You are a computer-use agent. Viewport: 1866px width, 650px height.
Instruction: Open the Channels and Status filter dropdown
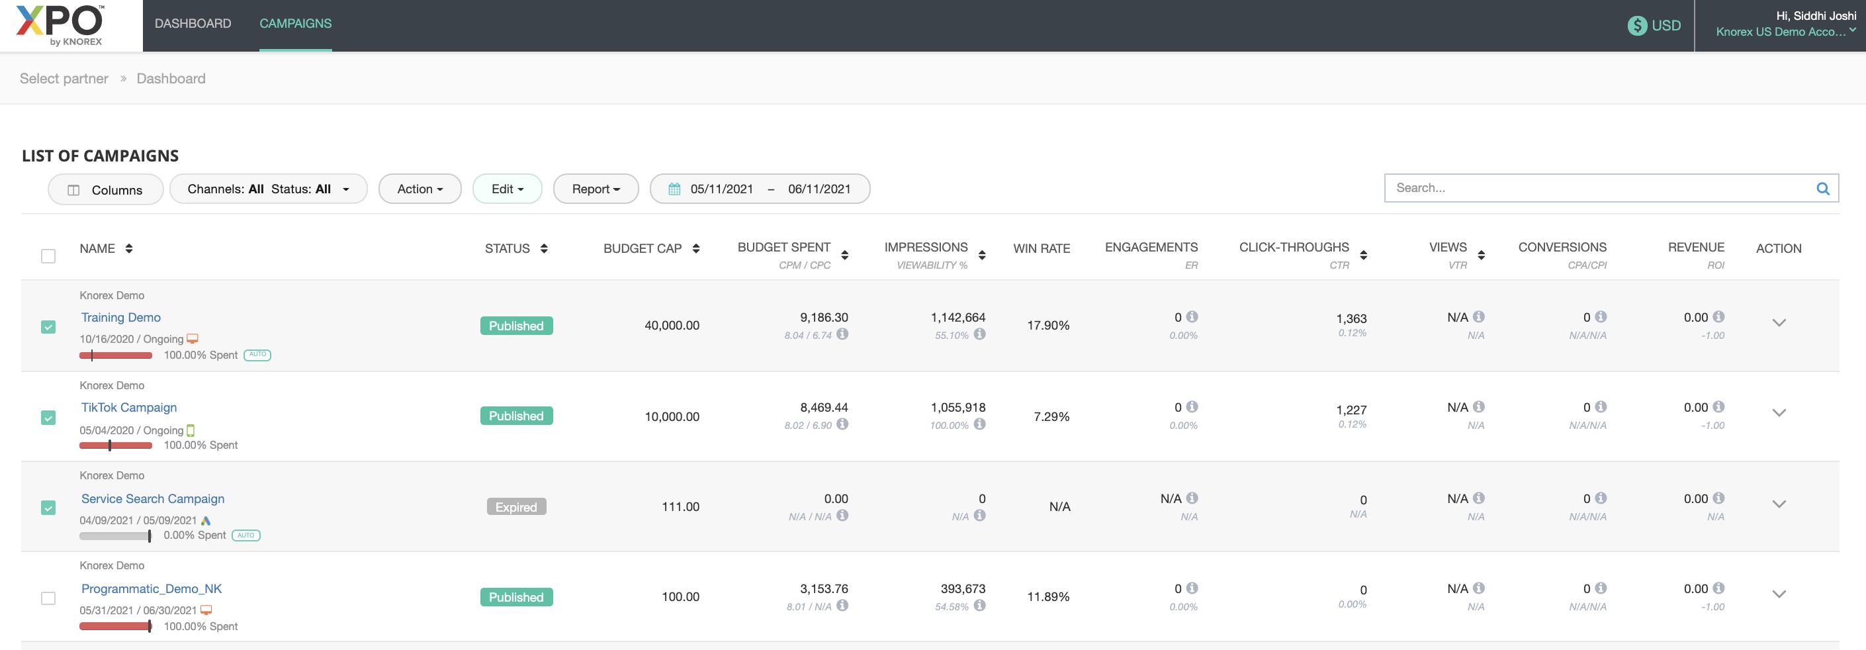tap(268, 189)
